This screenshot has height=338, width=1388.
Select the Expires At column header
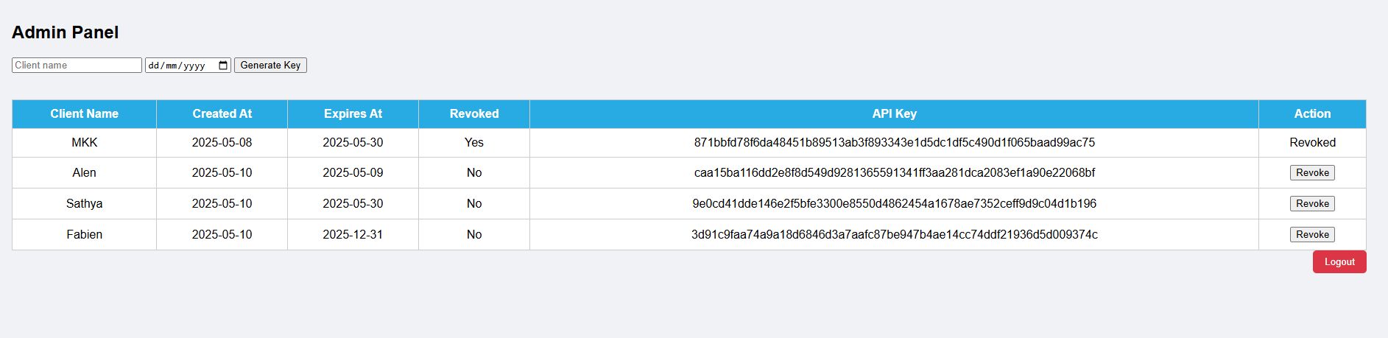tap(353, 114)
